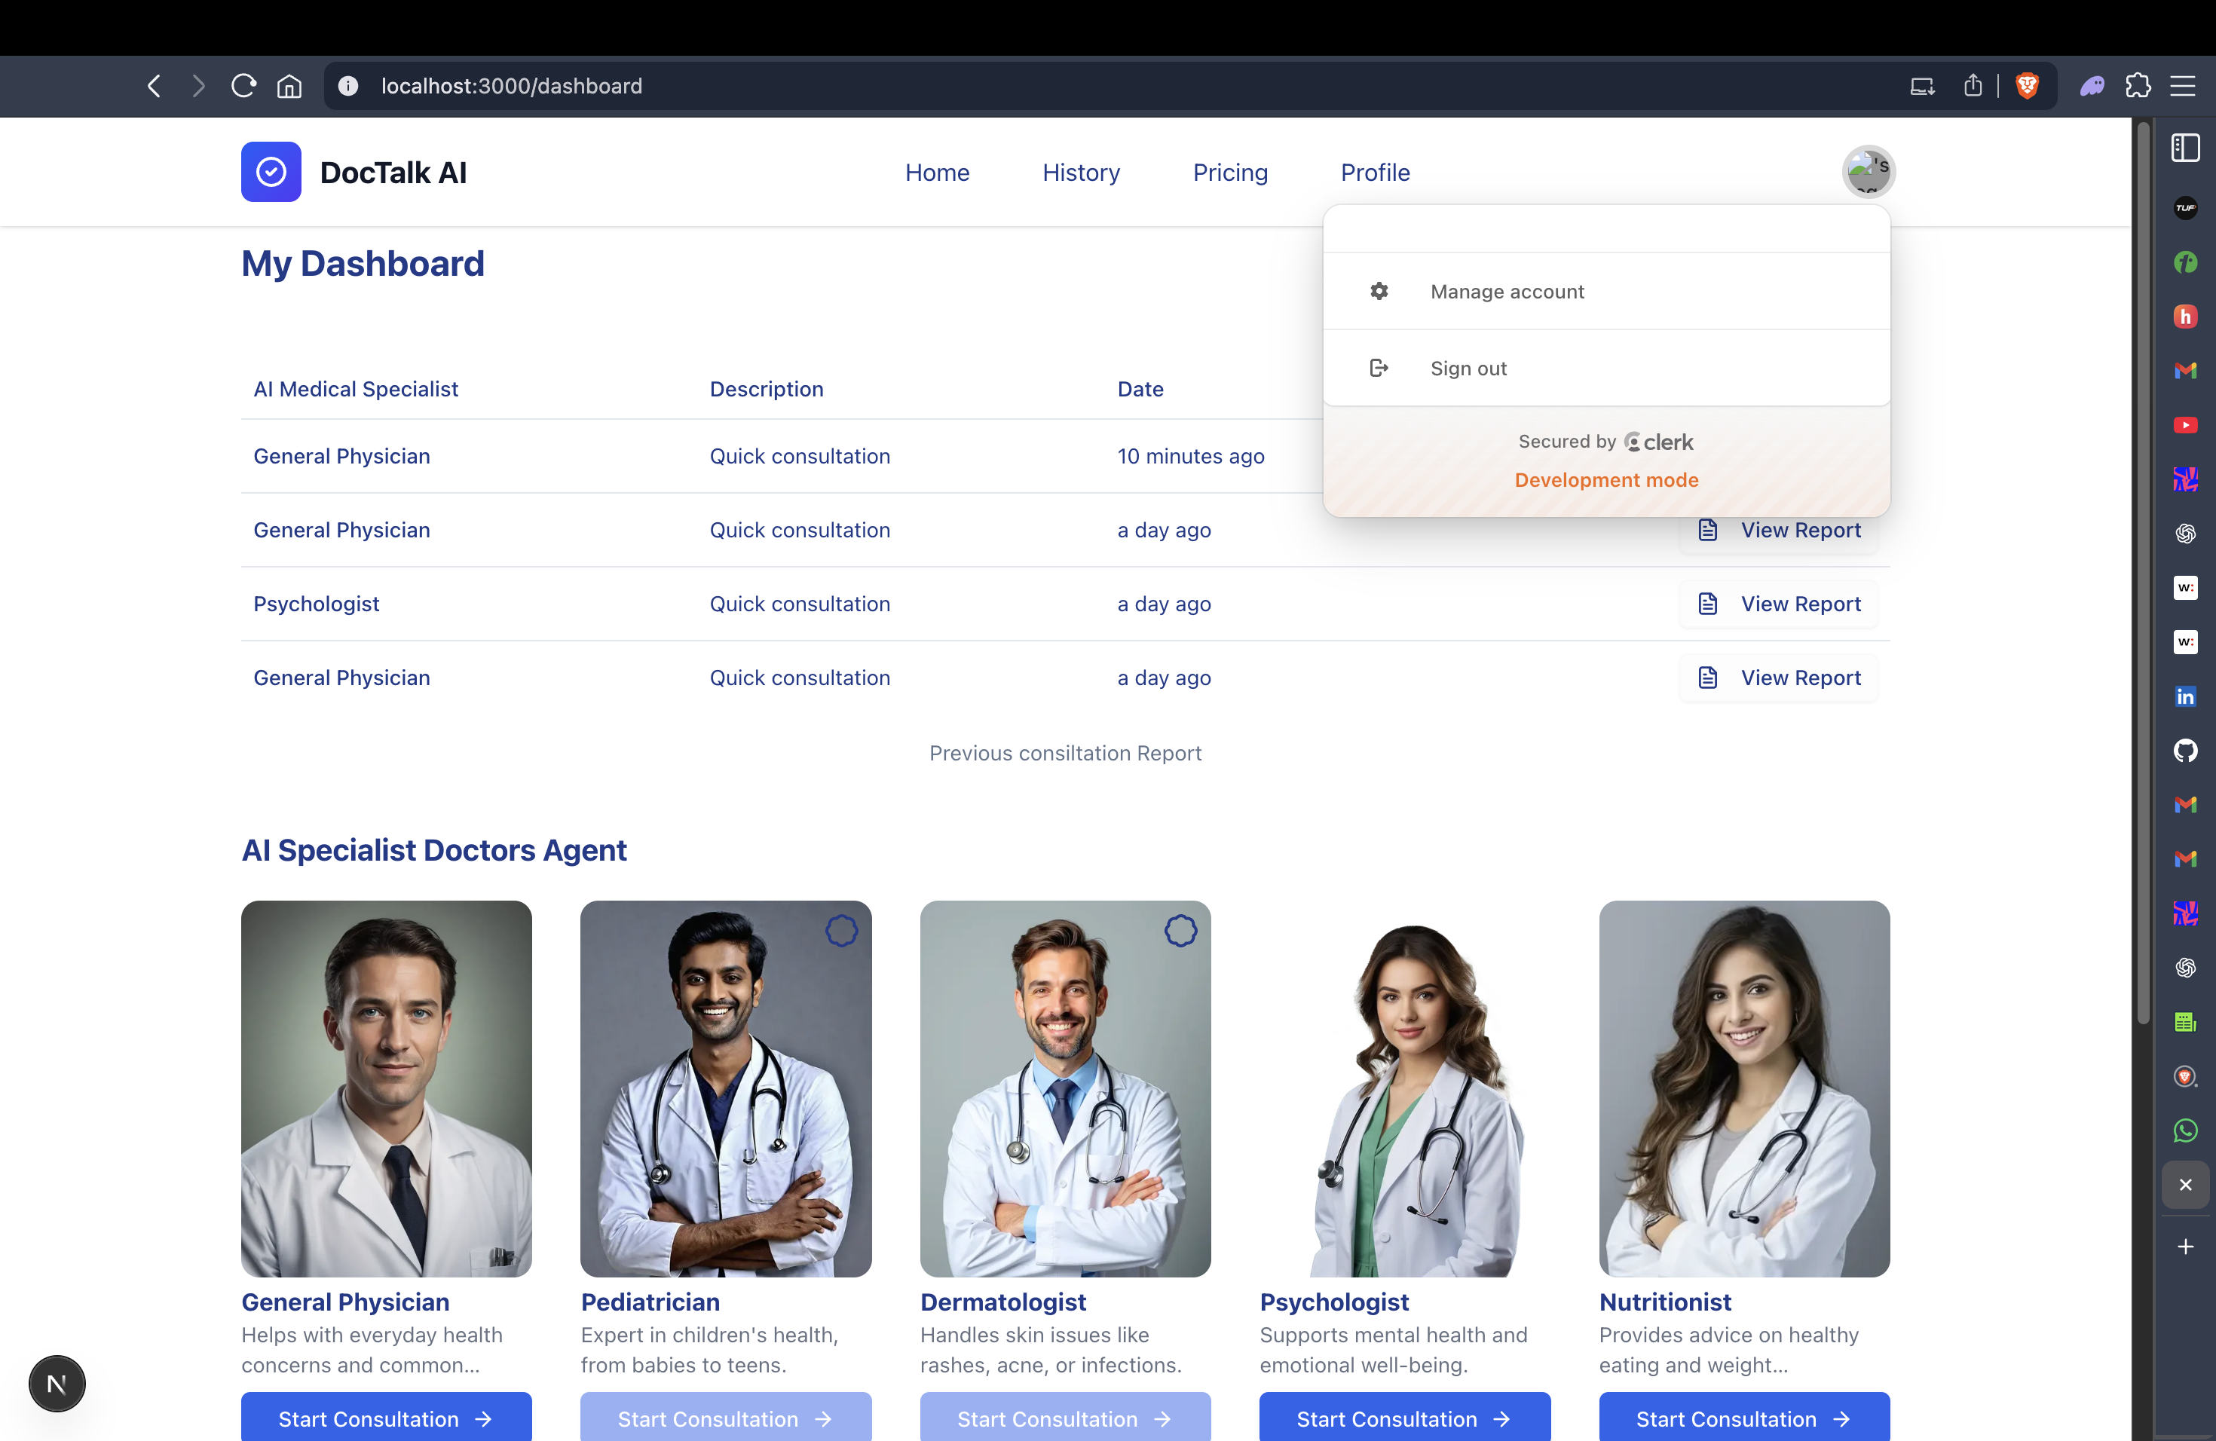Click the General Physician doctor photo
2216x1441 pixels.
[x=387, y=1088]
